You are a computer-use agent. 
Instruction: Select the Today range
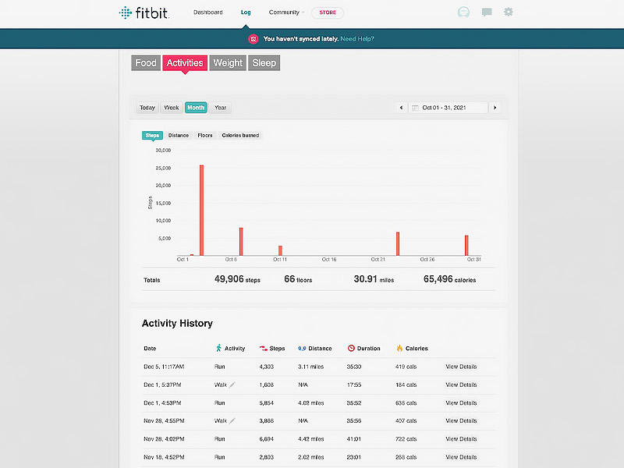pyautogui.click(x=147, y=108)
